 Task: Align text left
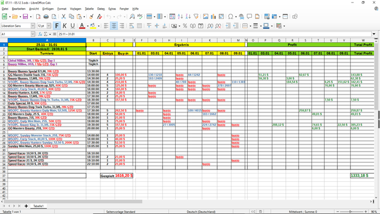(106, 26)
